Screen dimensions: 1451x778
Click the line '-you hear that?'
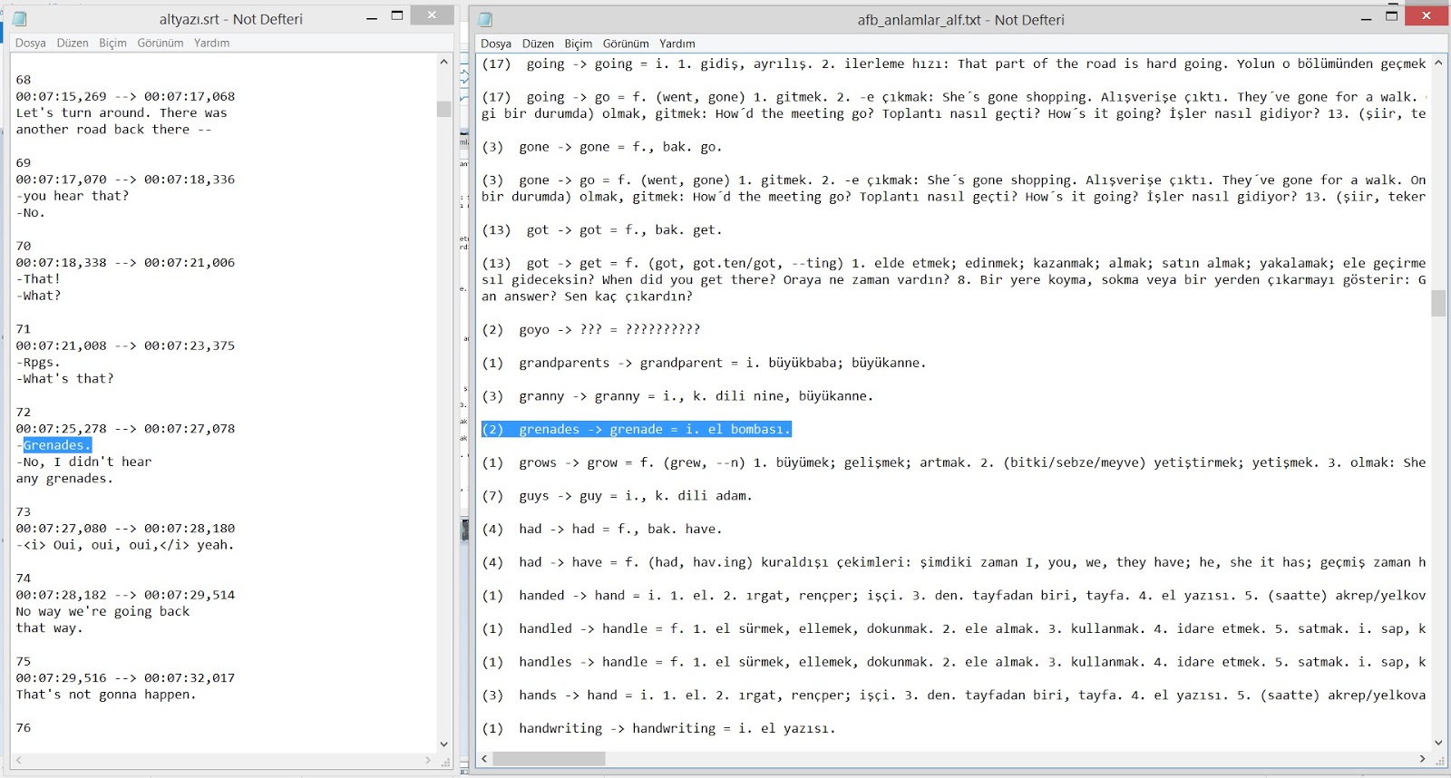point(73,196)
